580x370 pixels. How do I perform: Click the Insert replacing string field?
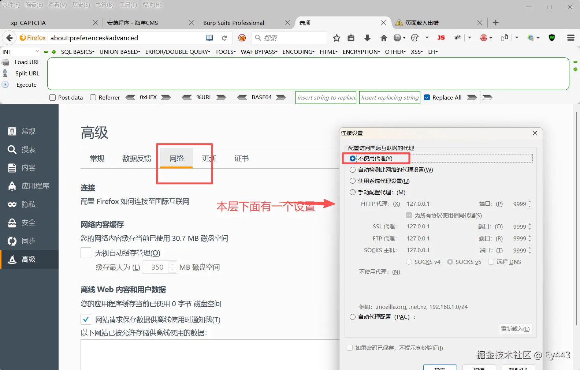[x=390, y=97]
